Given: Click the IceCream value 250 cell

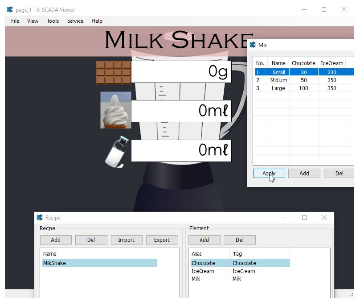Looking at the screenshot, I should pos(332,80).
